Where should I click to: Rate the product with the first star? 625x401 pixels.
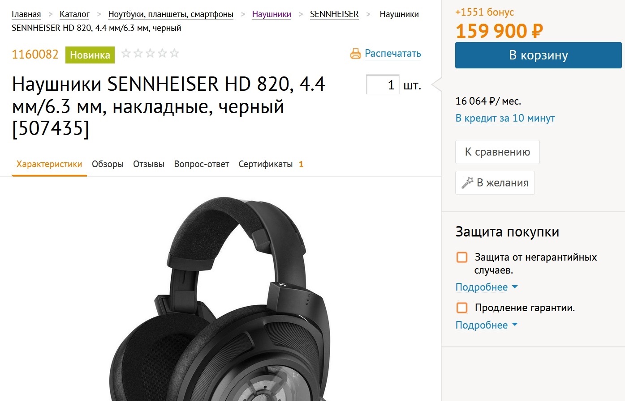[126, 54]
